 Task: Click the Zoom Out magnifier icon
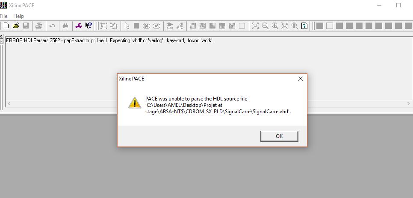pyautogui.click(x=265, y=26)
